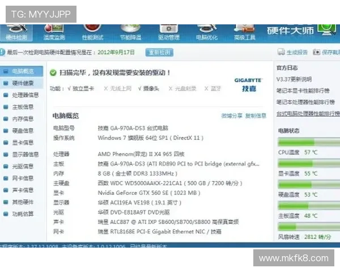
Task: Click the 8 GB 金士顿 DDR3 memory value
Action: (138, 173)
